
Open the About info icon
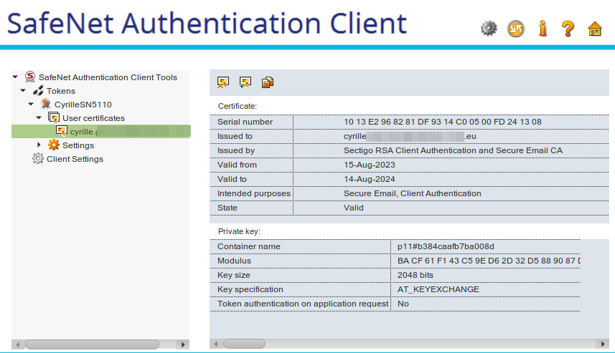[x=542, y=29]
